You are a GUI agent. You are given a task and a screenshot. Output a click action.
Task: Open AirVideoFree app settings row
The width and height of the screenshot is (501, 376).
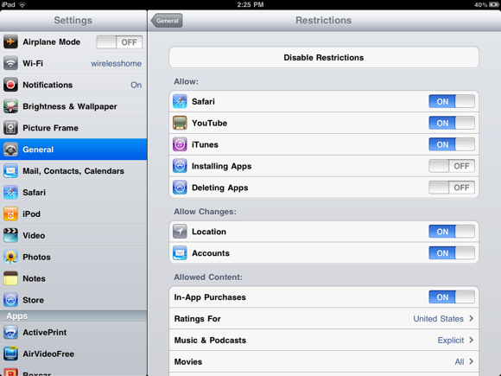(73, 354)
